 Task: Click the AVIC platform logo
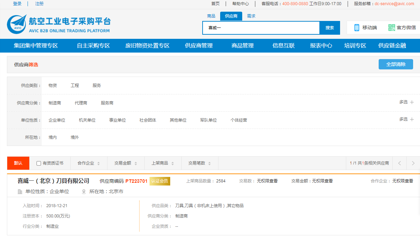click(x=59, y=25)
